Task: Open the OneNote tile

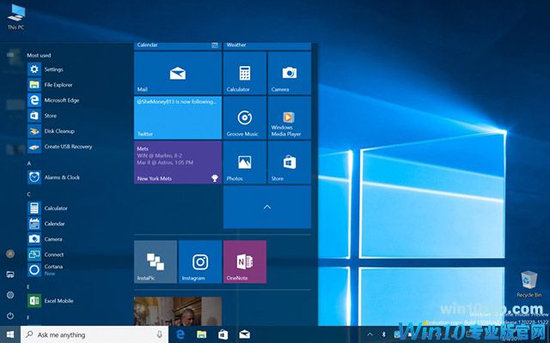Action: coord(244,262)
